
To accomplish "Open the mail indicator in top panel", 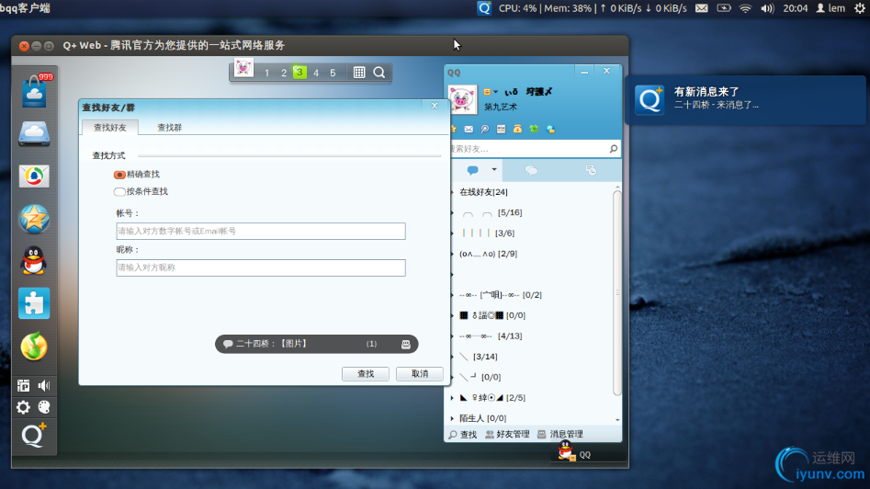I will pos(701,8).
